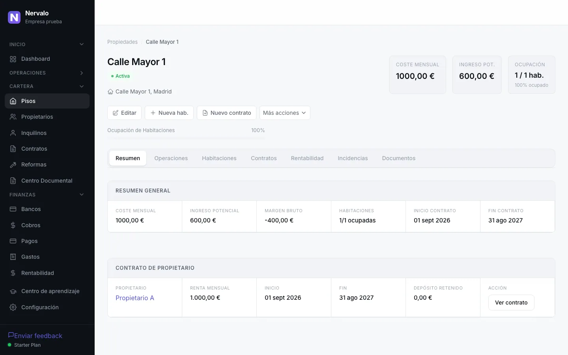This screenshot has height=355, width=568.
Task: Click the Cobros dollar icon
Action: click(13, 225)
